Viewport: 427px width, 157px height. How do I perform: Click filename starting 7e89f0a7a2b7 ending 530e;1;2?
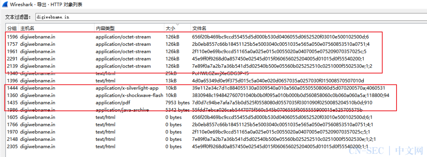[x=282, y=66]
